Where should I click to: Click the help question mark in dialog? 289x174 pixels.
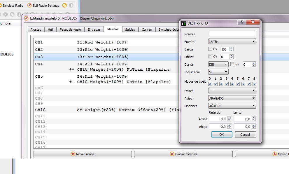[x=241, y=22]
